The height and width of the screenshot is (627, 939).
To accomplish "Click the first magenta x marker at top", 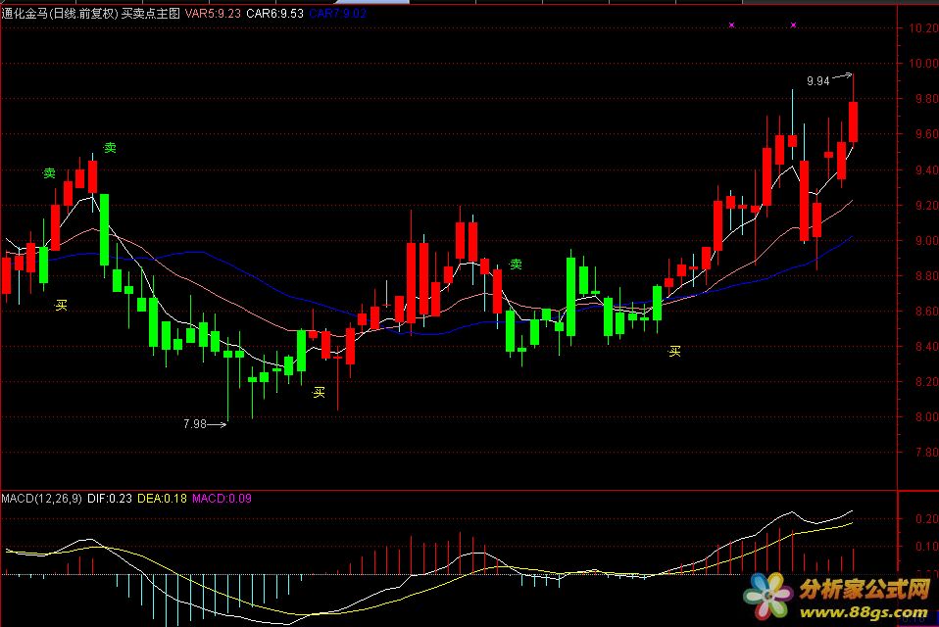I will click(731, 25).
